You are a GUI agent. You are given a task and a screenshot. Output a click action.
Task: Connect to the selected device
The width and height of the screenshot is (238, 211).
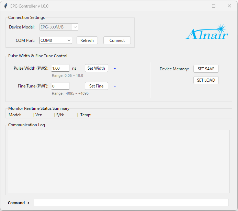[x=117, y=40]
